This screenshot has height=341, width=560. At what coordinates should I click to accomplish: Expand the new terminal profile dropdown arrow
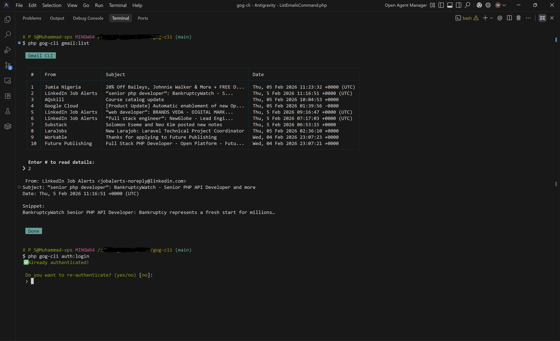[x=491, y=18]
